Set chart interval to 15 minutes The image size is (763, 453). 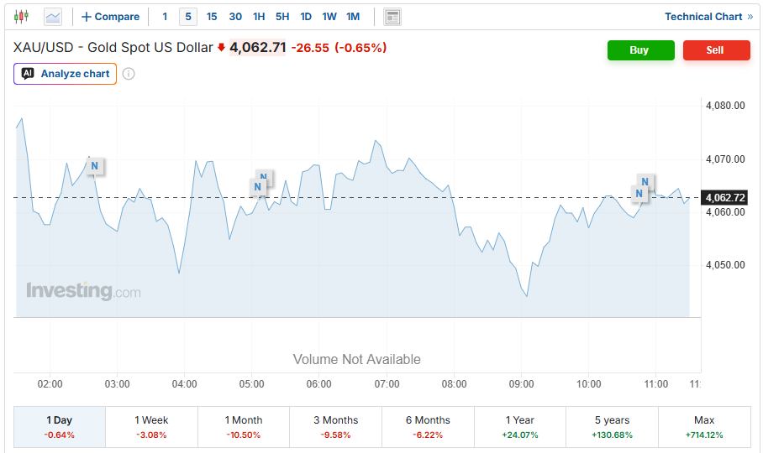point(212,17)
